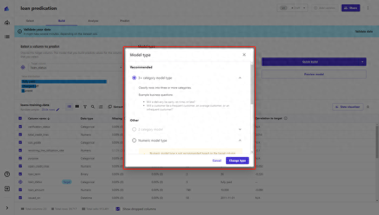Screen dimensions: 379x215
Task: Uncheck the loan_amount column checkbox
Action: (20, 190)
